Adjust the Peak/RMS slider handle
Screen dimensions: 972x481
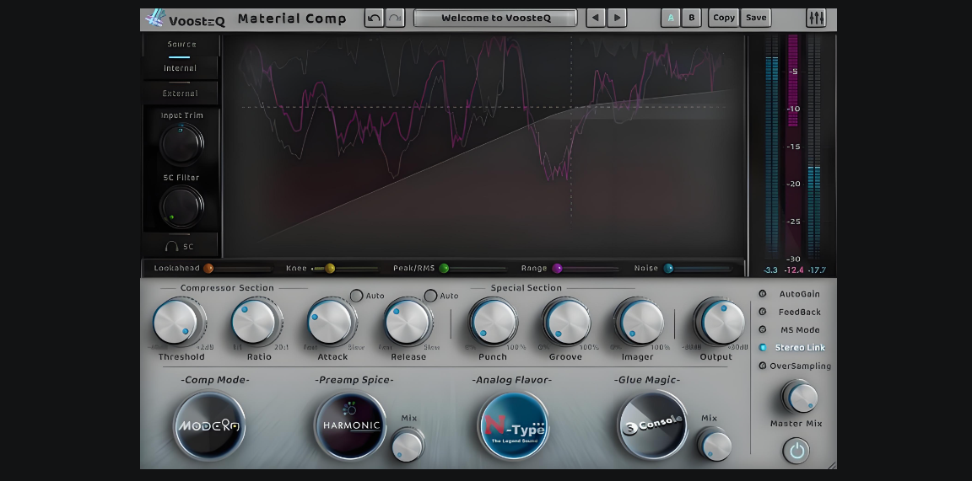tap(444, 268)
